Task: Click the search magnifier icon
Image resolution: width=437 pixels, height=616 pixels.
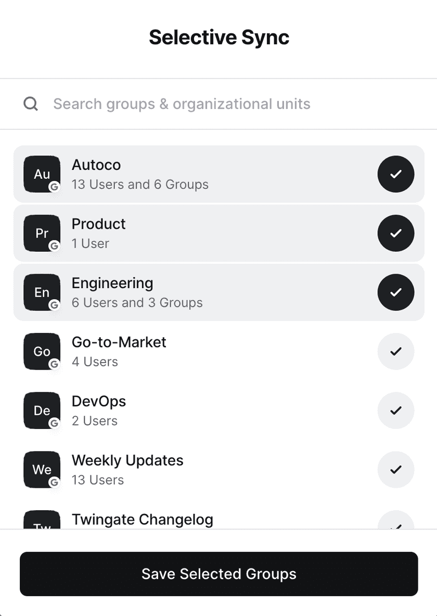Action: click(31, 104)
